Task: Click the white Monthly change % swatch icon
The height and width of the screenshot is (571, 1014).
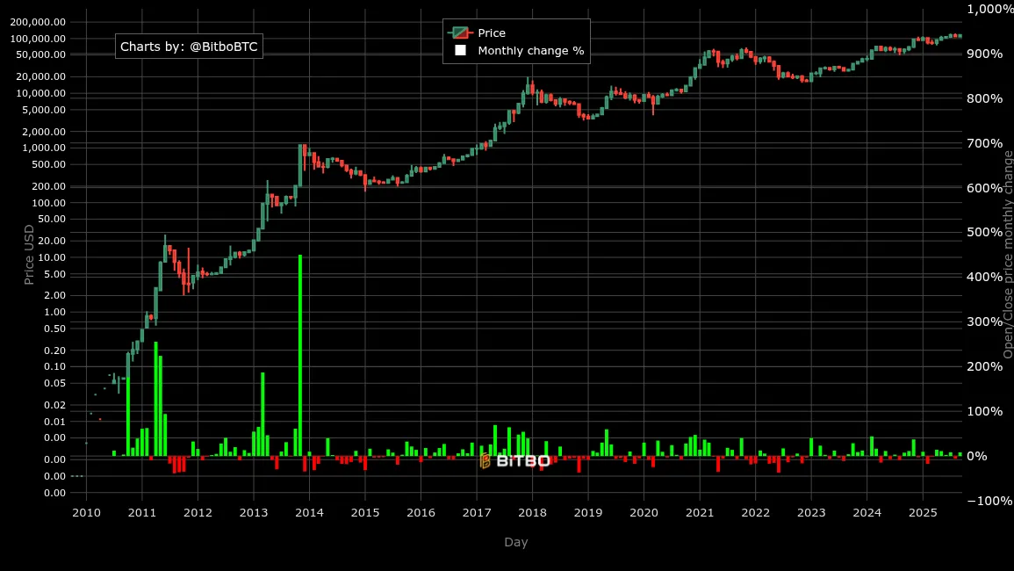Action: point(461,51)
